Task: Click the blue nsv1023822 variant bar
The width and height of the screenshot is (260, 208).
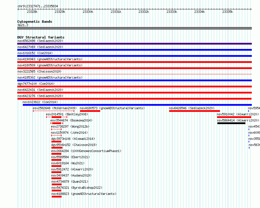Action: click(x=137, y=105)
